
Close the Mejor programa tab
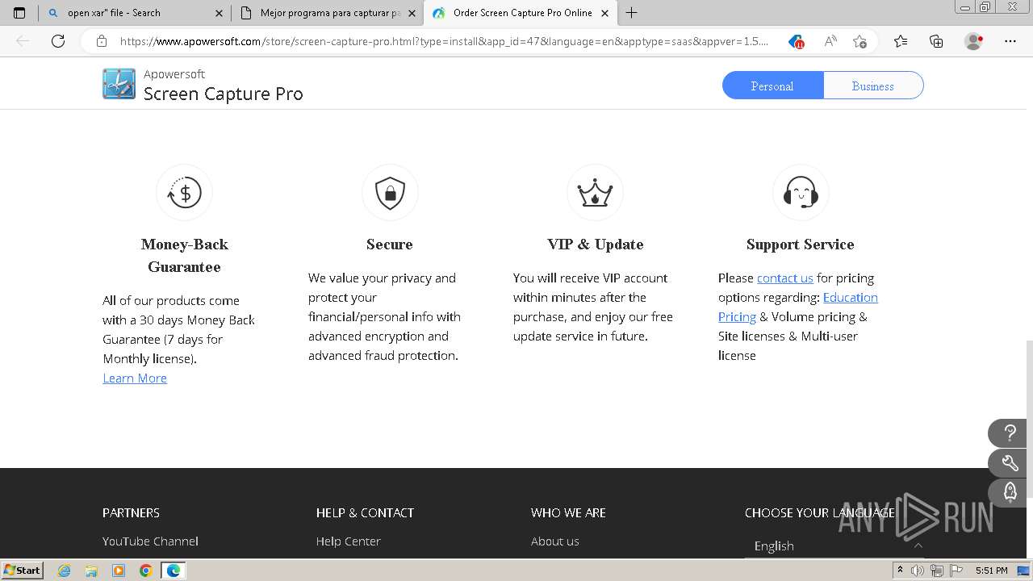[412, 13]
